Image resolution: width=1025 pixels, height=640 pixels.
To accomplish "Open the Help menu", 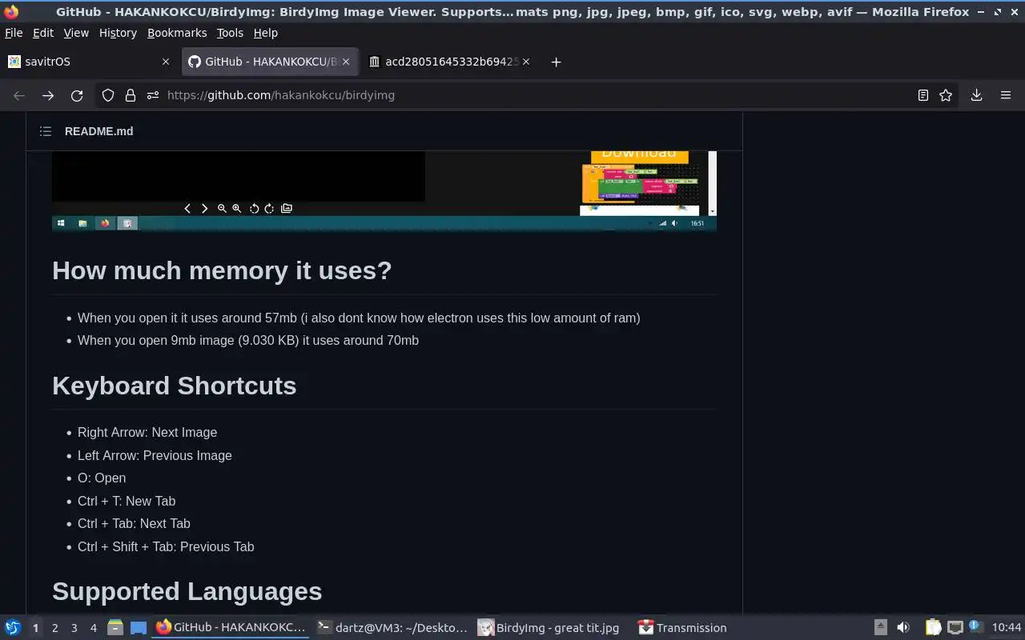I will click(x=265, y=33).
